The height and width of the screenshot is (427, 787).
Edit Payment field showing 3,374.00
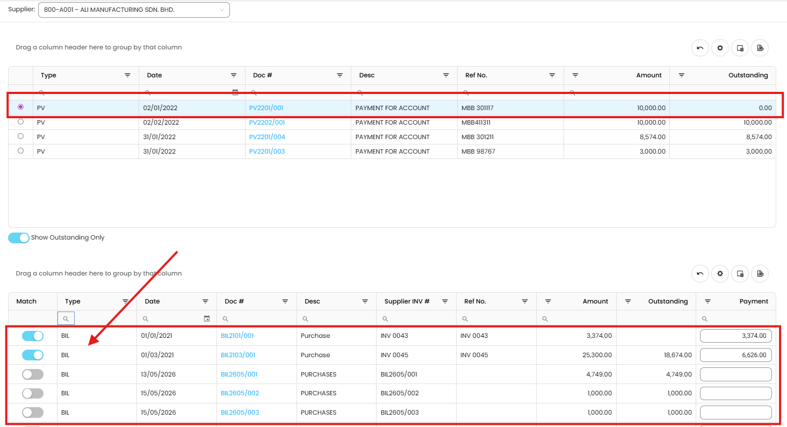coord(736,336)
